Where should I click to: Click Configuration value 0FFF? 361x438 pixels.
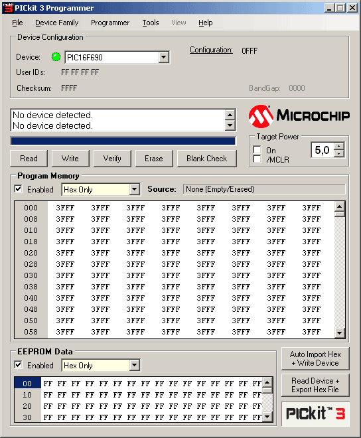[x=250, y=51]
